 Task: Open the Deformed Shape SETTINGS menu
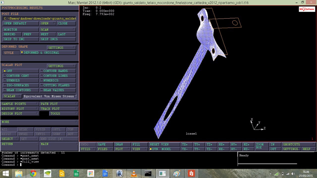[62, 47]
